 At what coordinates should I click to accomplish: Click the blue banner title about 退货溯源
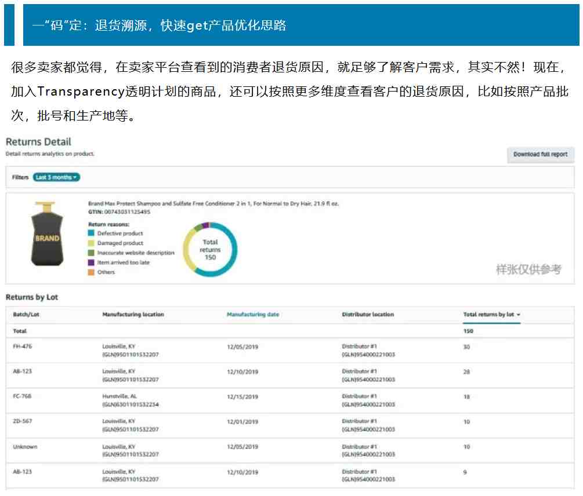click(x=159, y=25)
